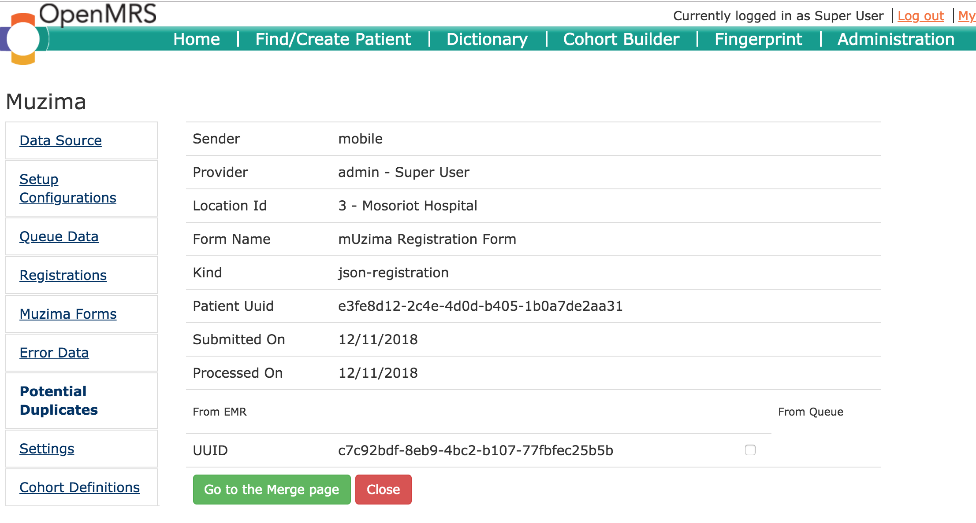
Task: Open the Registrations sidebar link
Action: [63, 275]
